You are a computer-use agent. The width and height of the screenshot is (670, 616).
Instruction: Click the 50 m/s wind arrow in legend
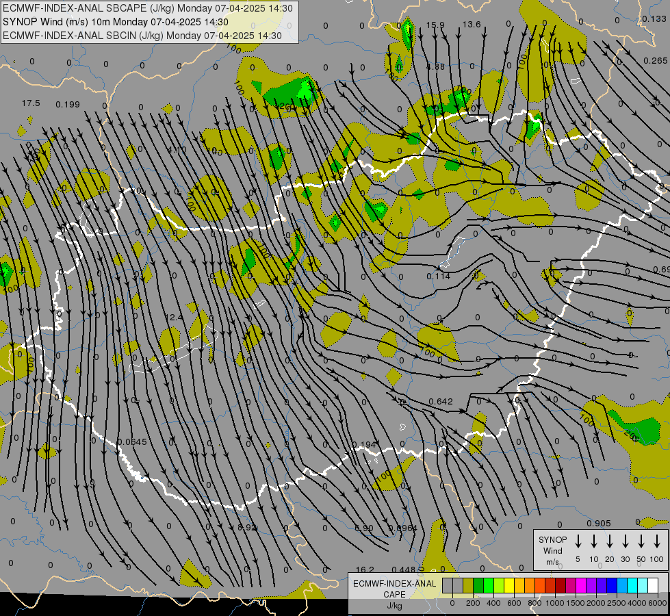(641, 541)
